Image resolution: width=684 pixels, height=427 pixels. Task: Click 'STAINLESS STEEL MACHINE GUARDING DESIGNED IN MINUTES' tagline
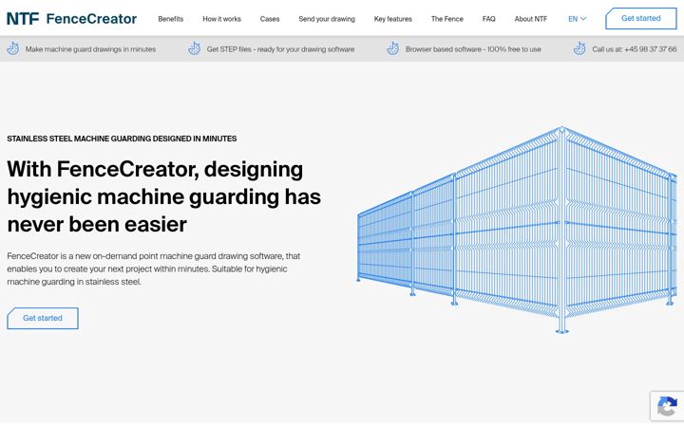(122, 139)
